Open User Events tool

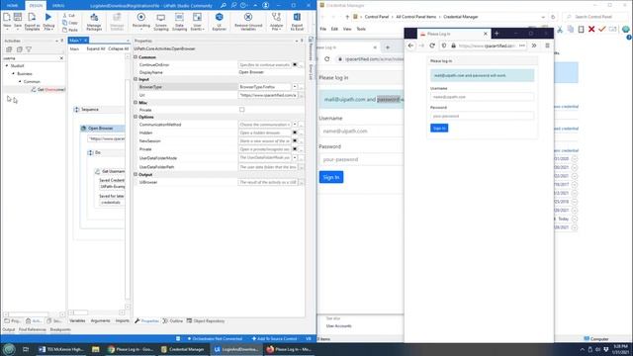click(197, 22)
